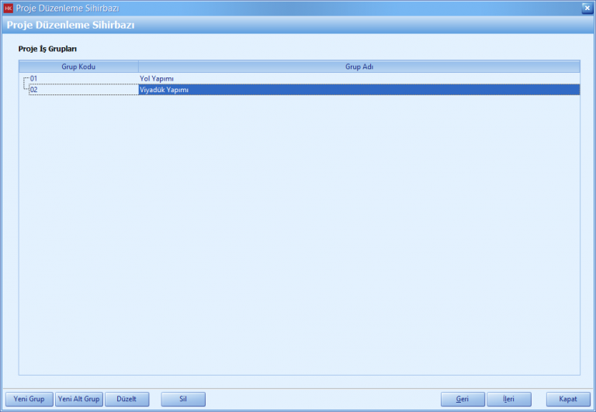Proceed with the İleri button
Screen dimensions: 596x412
pyautogui.click(x=509, y=399)
